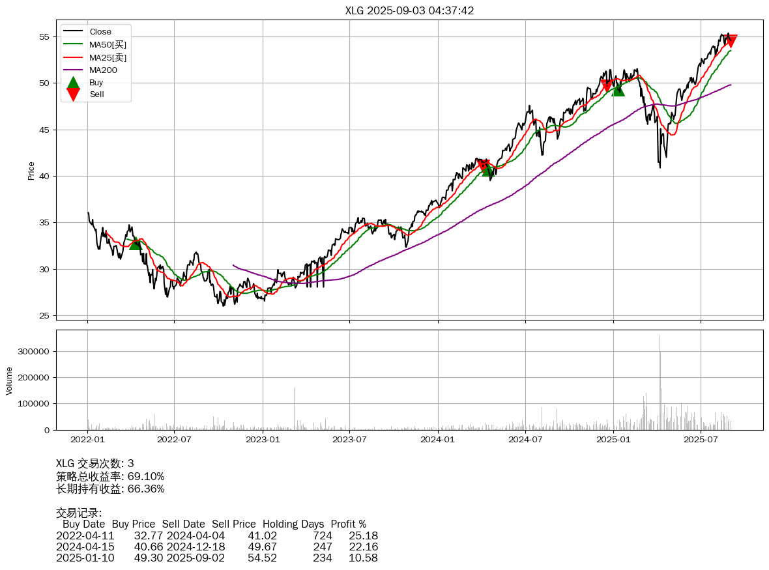
Task: Click the 2023-01 x-axis tick label
Action: tap(263, 440)
